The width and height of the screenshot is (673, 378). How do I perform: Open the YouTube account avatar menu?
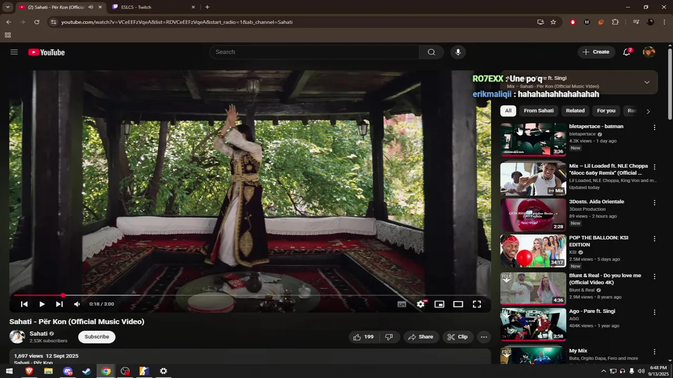(649, 52)
